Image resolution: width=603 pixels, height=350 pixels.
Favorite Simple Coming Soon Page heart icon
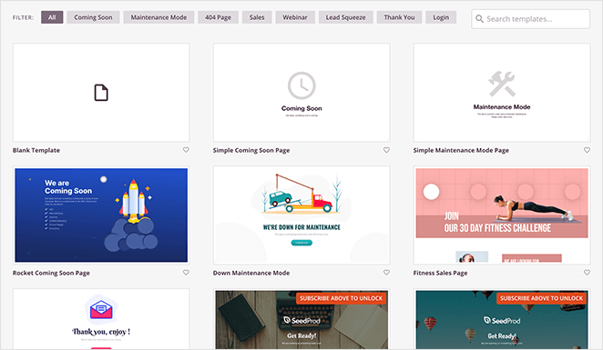(x=386, y=150)
